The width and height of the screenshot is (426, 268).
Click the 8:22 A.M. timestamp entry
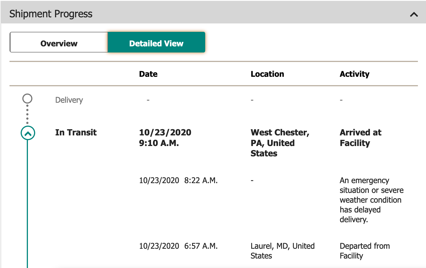click(x=178, y=180)
